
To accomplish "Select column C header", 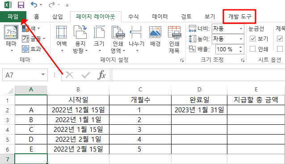I will click(x=140, y=90).
